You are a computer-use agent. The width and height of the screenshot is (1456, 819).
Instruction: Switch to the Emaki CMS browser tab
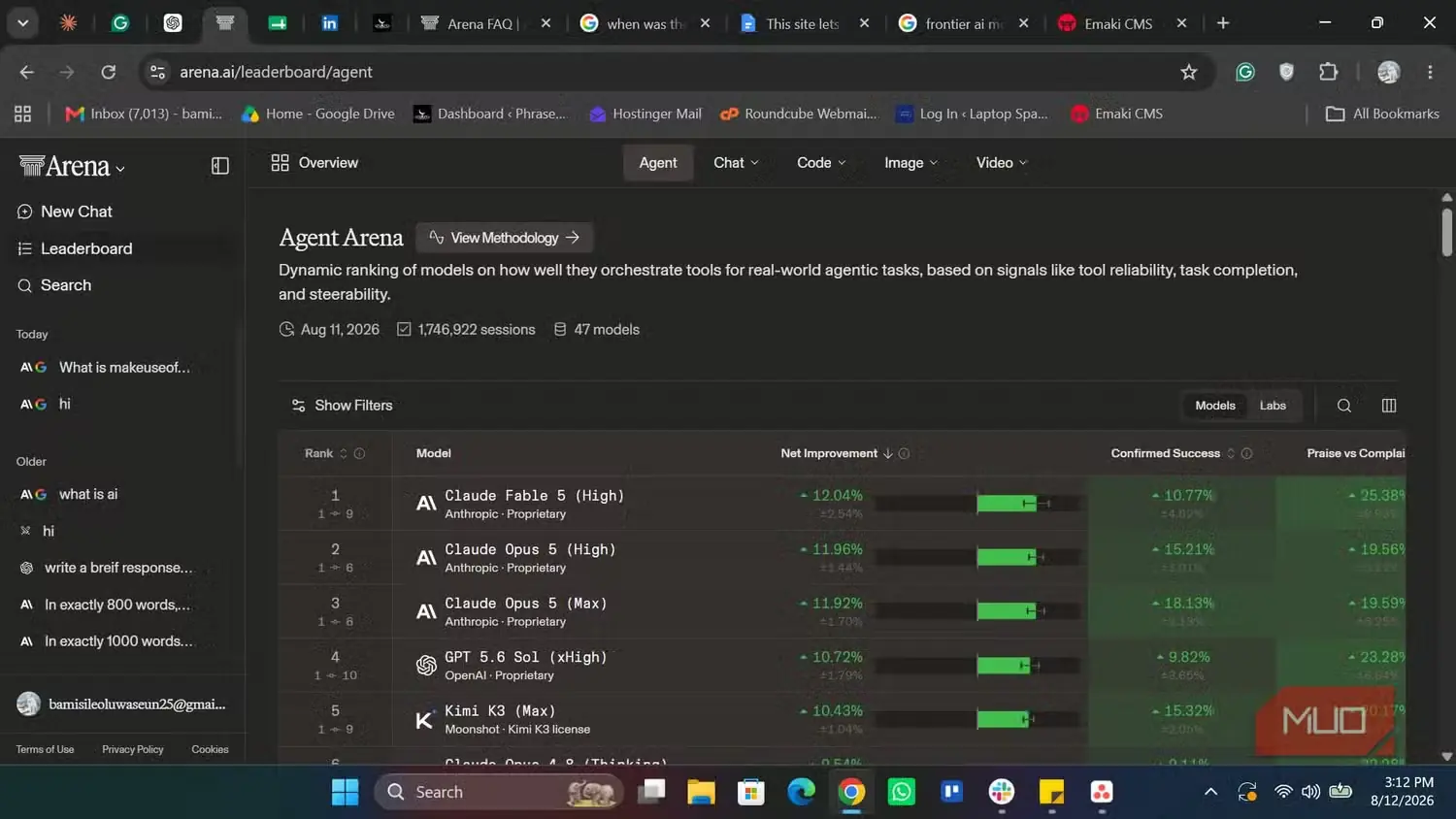pos(1123,23)
